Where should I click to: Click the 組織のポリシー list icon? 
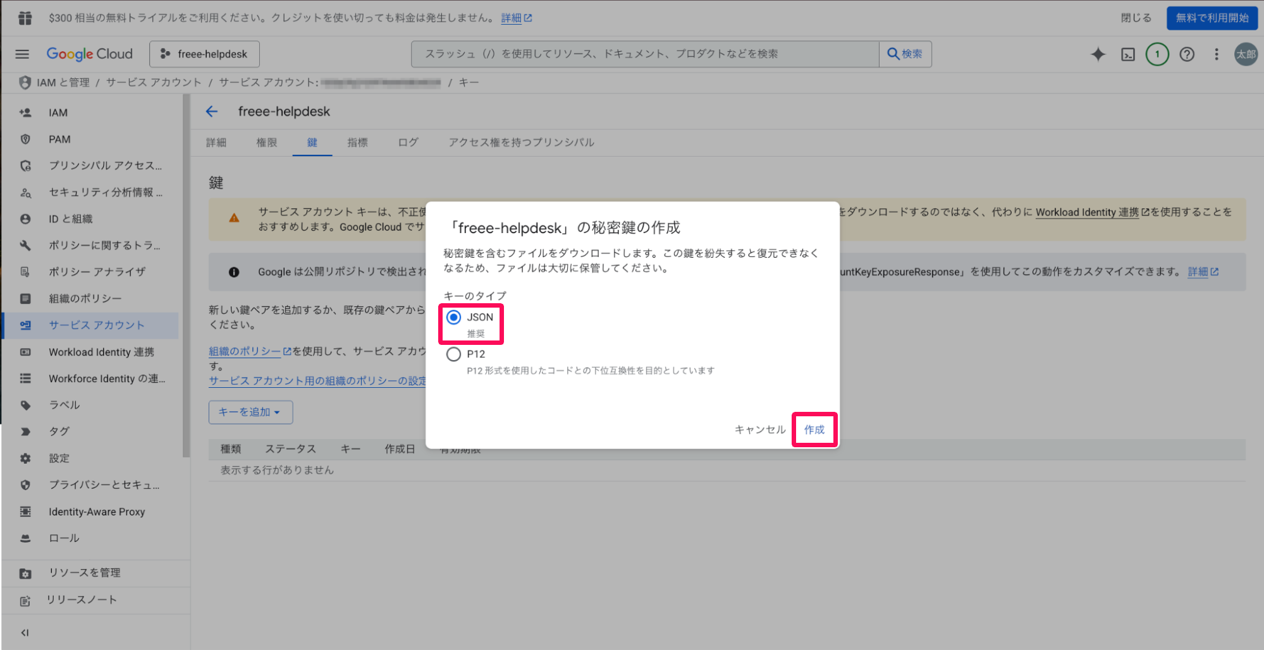[x=25, y=299]
